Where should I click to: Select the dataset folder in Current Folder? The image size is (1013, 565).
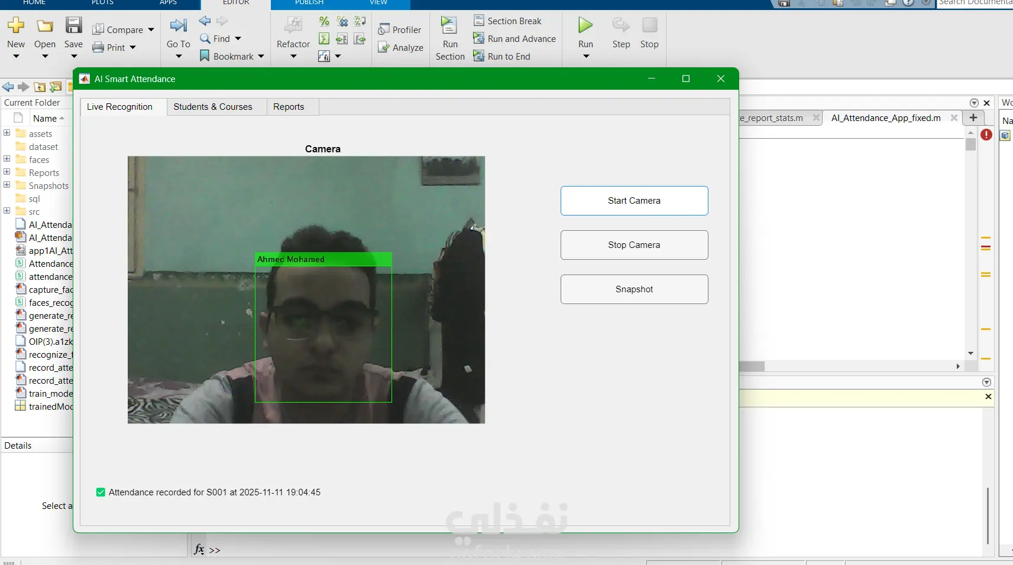coord(43,146)
